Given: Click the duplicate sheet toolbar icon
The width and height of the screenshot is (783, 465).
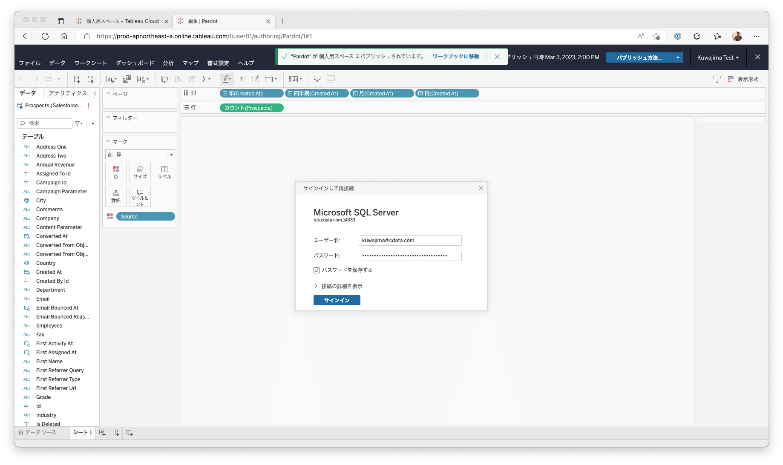Looking at the screenshot, I should (x=127, y=79).
